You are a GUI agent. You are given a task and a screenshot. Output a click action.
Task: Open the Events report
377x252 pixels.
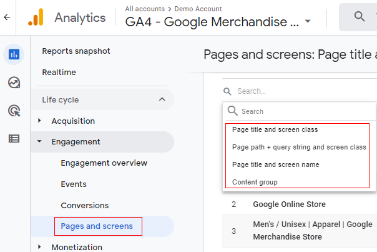coord(74,184)
